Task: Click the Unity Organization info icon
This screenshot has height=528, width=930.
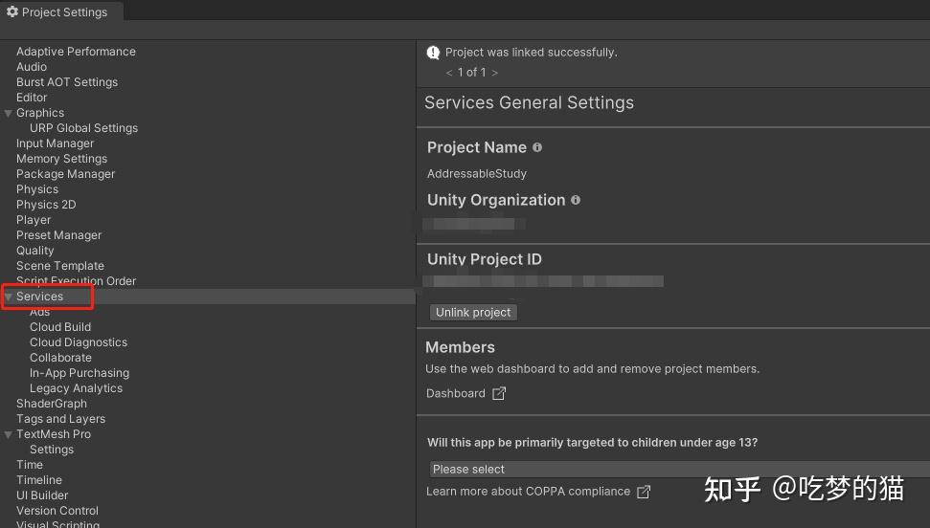Action: tap(576, 200)
